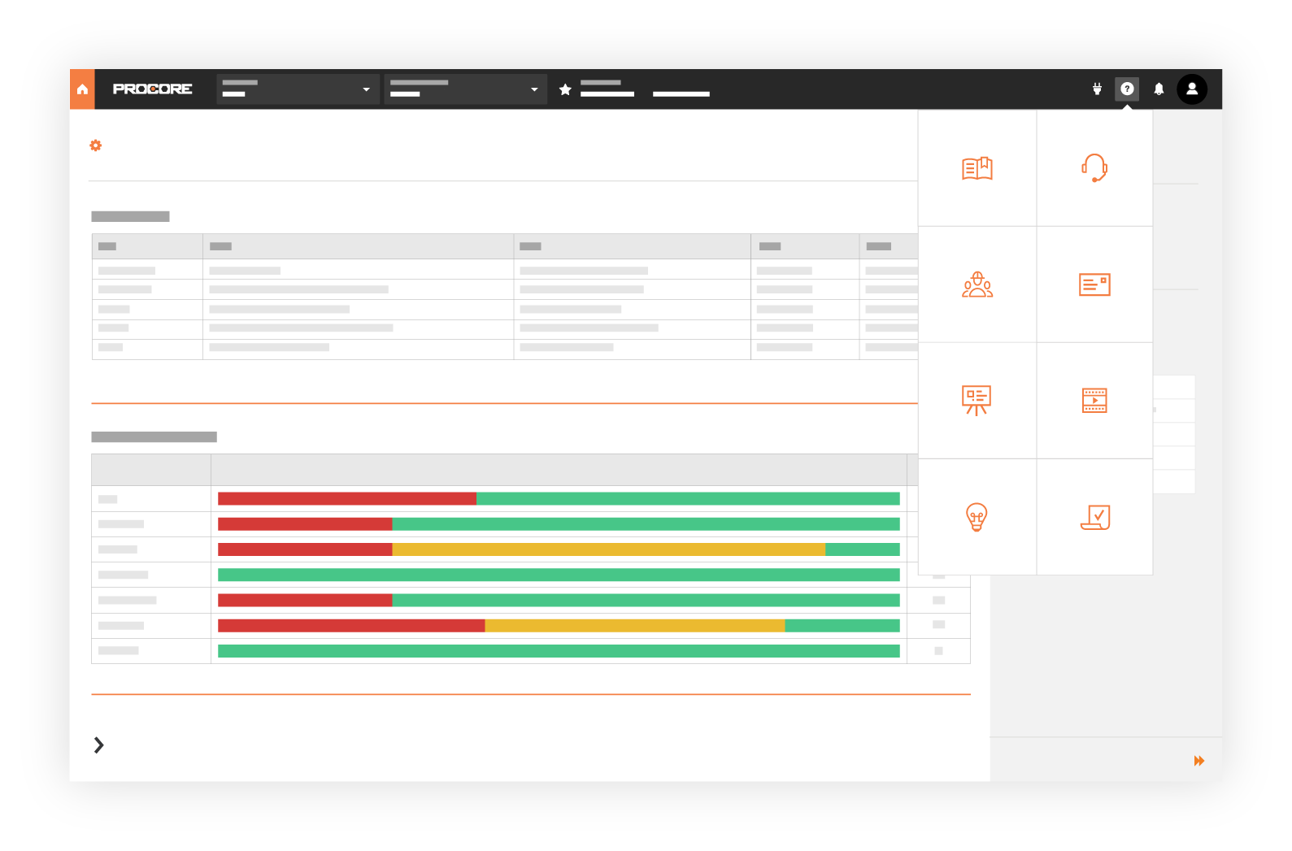Expand the bottom-left chevron arrow
This screenshot has width=1292, height=851.
[98, 745]
